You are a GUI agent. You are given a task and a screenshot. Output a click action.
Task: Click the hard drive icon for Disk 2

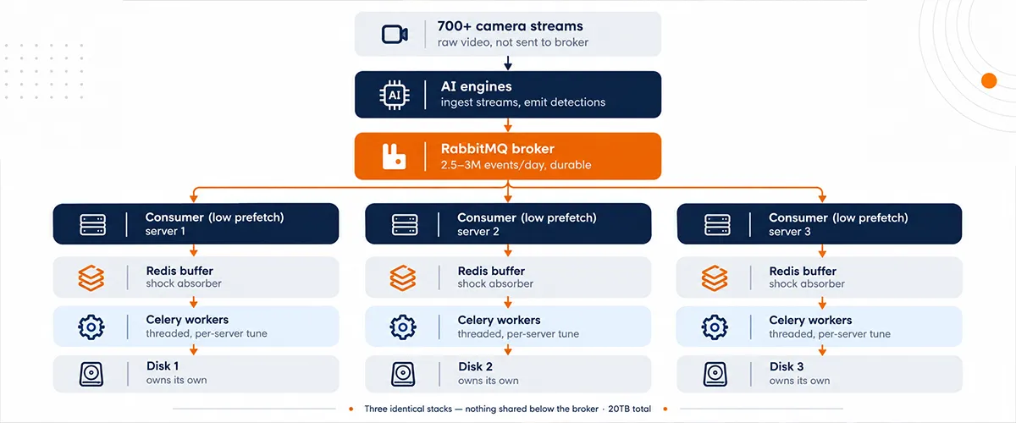(x=405, y=374)
